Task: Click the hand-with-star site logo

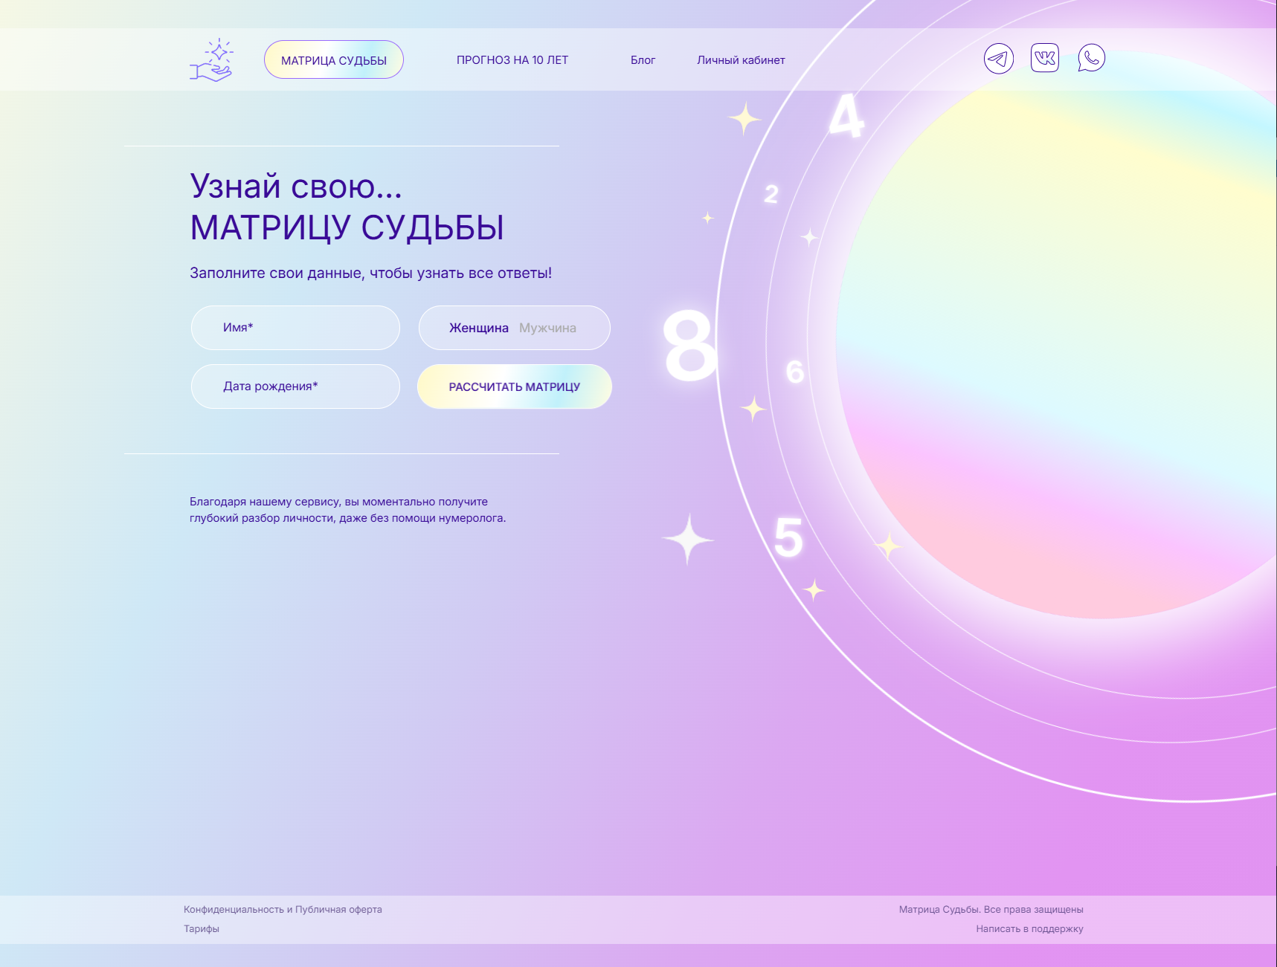Action: click(x=211, y=59)
